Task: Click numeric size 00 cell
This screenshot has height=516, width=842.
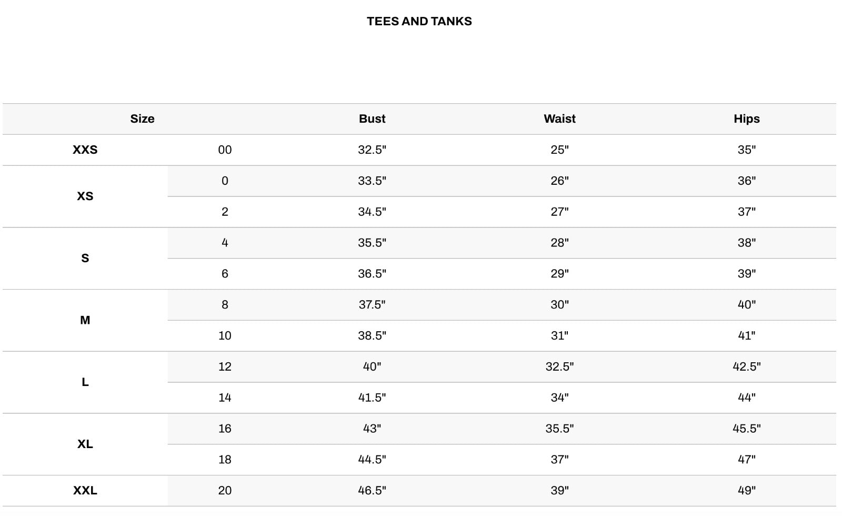Action: click(x=225, y=150)
